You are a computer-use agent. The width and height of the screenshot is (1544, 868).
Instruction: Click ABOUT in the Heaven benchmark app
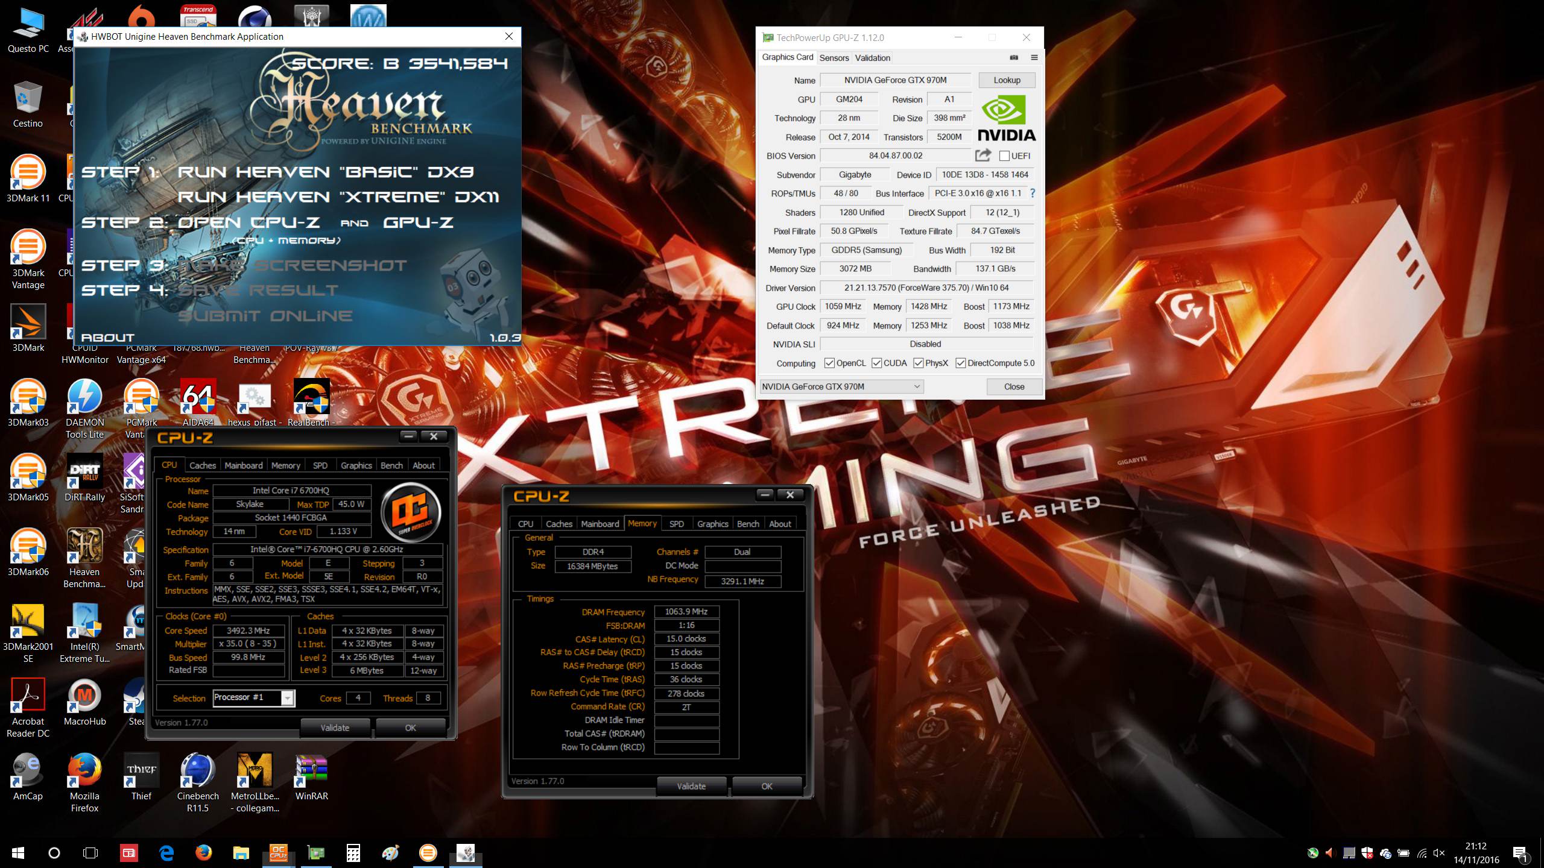(x=108, y=338)
